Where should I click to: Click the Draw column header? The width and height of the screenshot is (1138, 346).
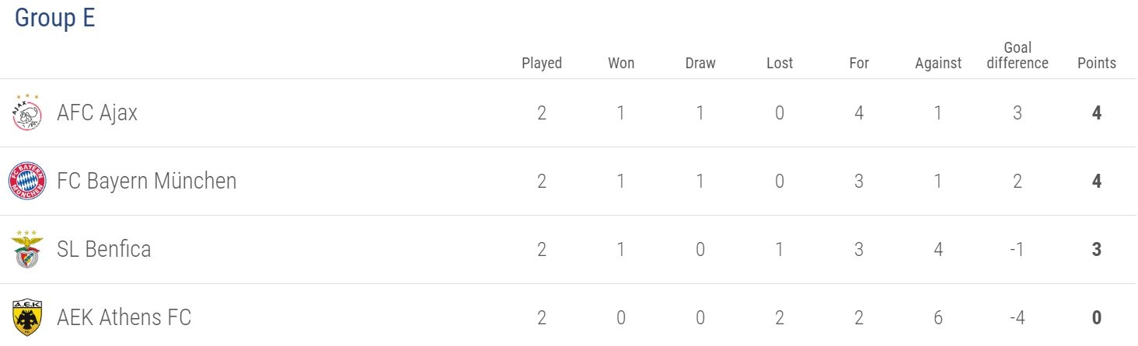(700, 64)
